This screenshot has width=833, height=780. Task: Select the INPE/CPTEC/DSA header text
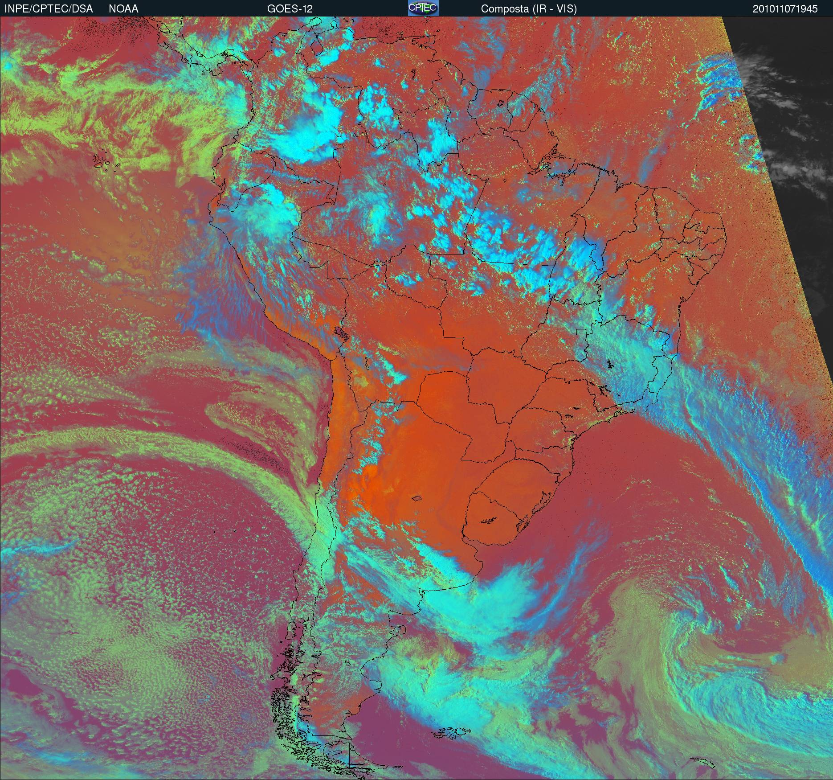pos(49,9)
